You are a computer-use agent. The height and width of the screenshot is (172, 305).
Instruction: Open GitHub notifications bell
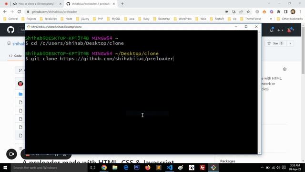[x=272, y=30]
